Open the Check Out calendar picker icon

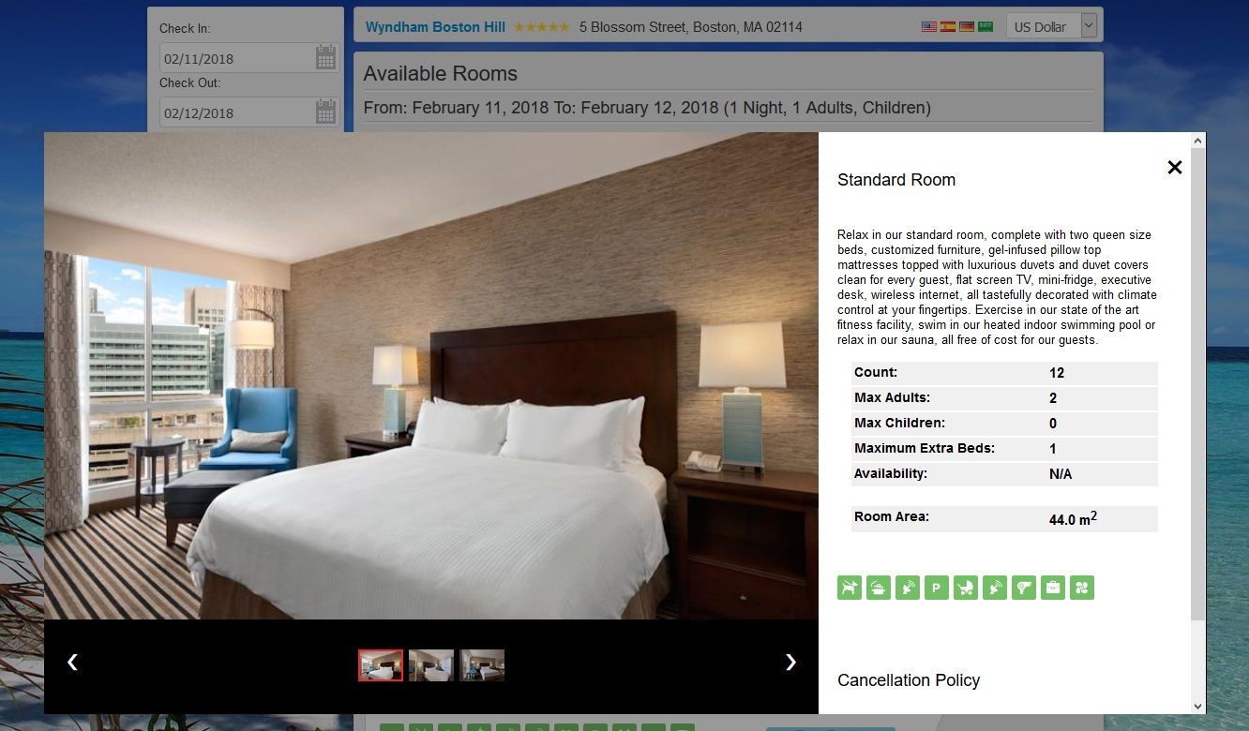325,112
